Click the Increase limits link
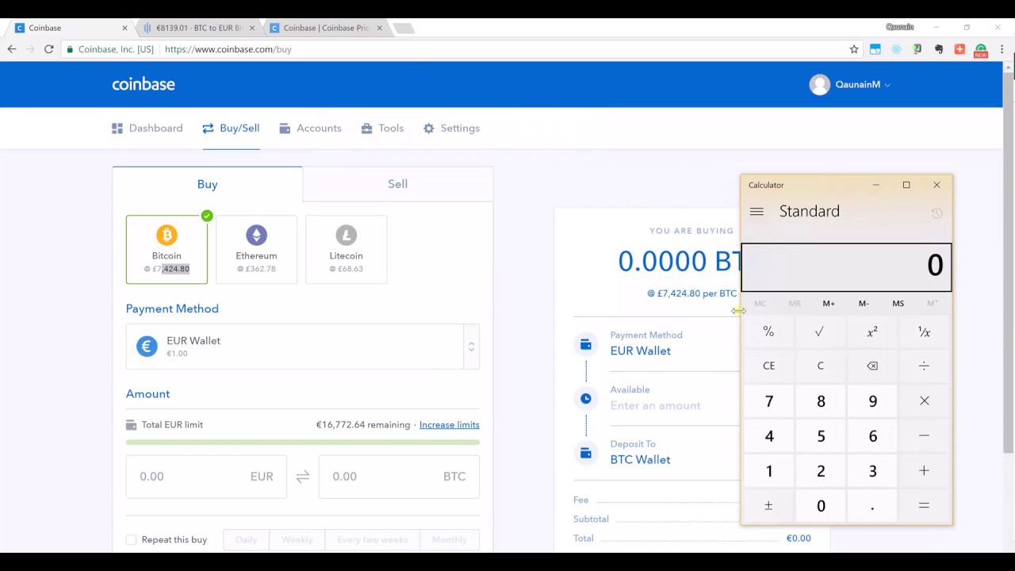This screenshot has height=571, width=1015. (x=449, y=425)
